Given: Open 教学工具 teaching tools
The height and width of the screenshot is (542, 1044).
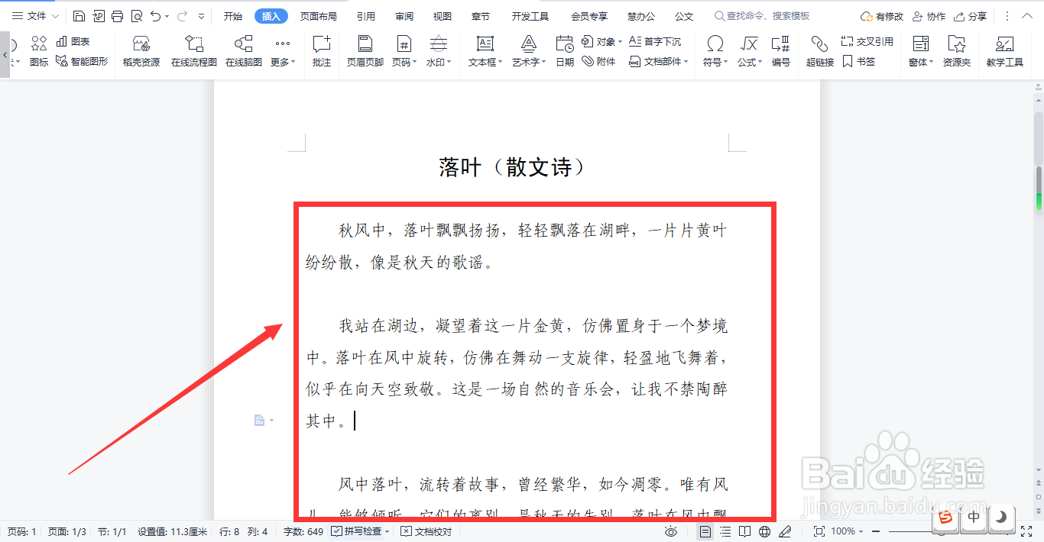Looking at the screenshot, I should pyautogui.click(x=1005, y=51).
